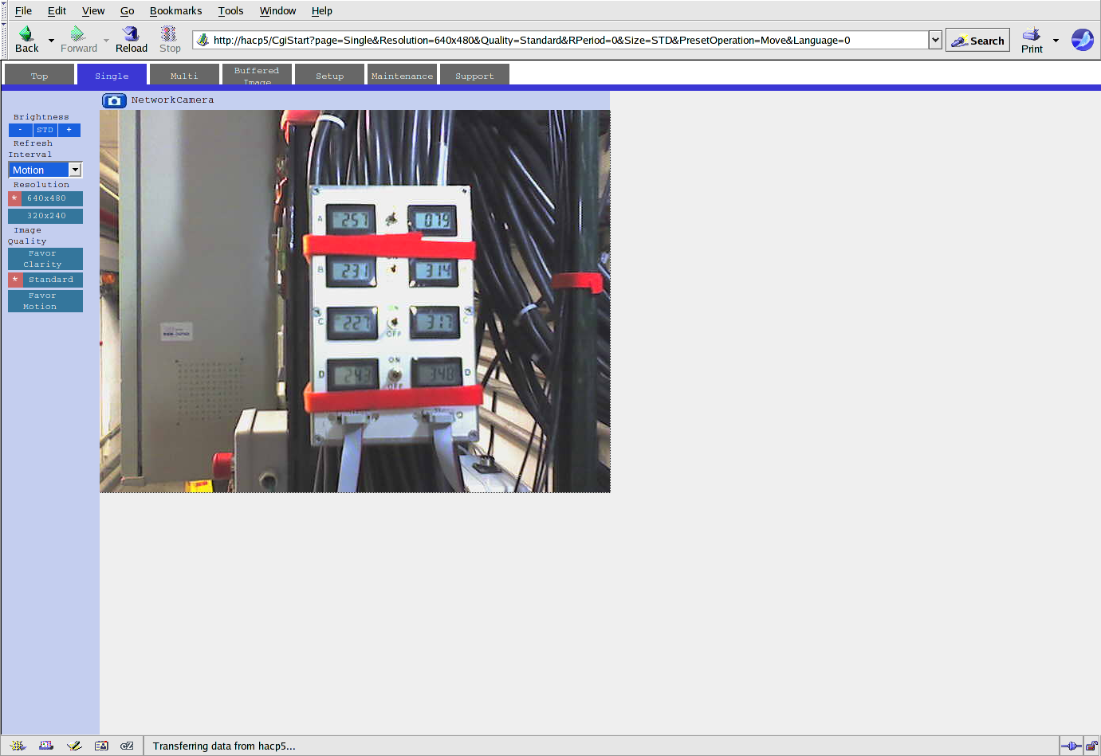Open the Help menu
Viewport: 1101px width, 756px height.
pos(321,10)
